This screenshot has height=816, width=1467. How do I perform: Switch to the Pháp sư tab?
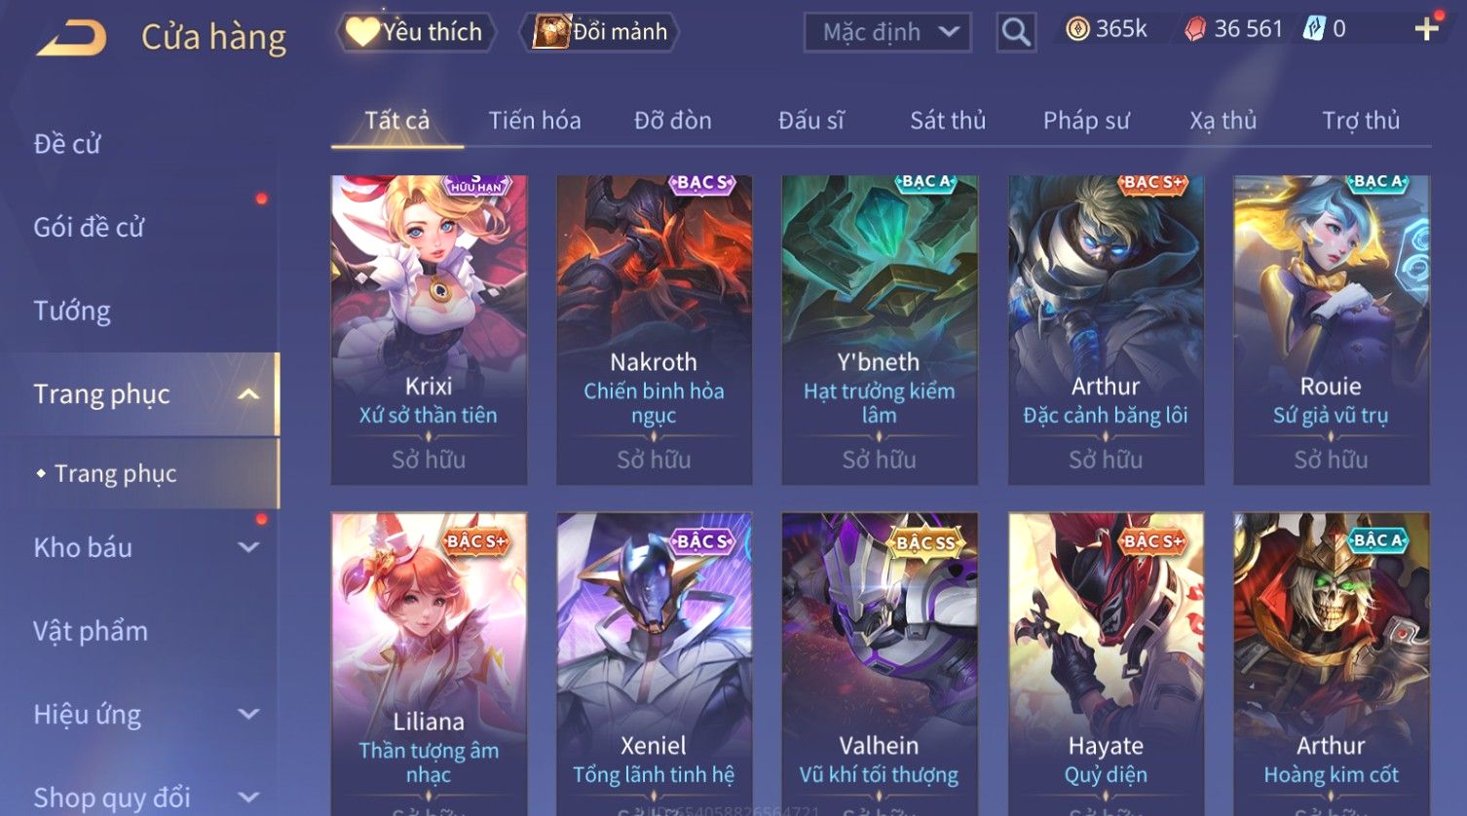click(x=1086, y=121)
